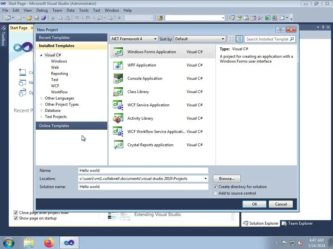Click the Solution name input field
333x249 pixels.
tap(143, 187)
